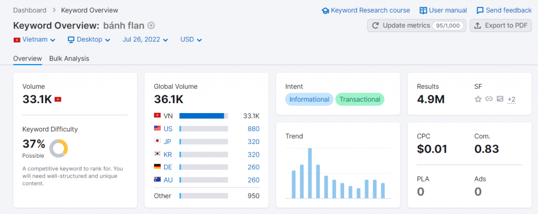This screenshot has height=214, width=538.
Task: Click the desktop monitor icon
Action: [71, 40]
